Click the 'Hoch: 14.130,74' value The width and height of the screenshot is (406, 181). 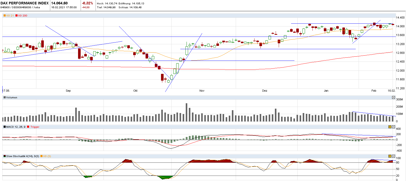[107, 4]
